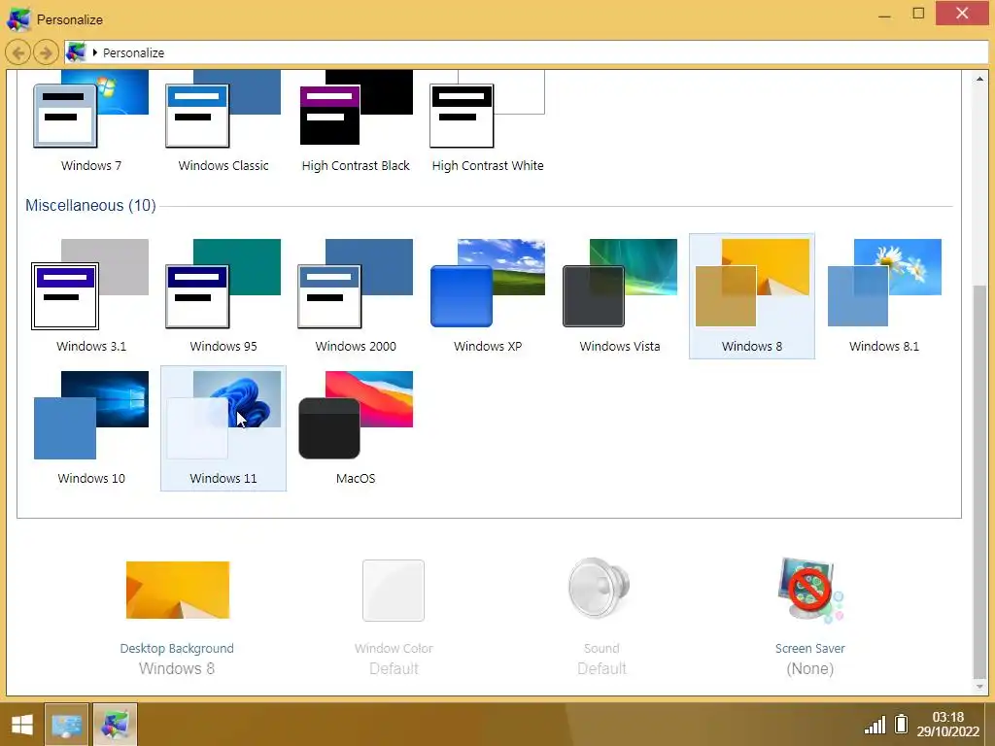The width and height of the screenshot is (995, 746).
Task: Go back with the Back arrow
Action: [18, 52]
